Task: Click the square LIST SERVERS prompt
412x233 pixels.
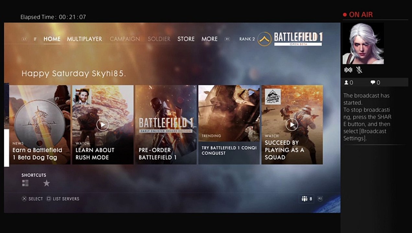Action: pyautogui.click(x=63, y=199)
